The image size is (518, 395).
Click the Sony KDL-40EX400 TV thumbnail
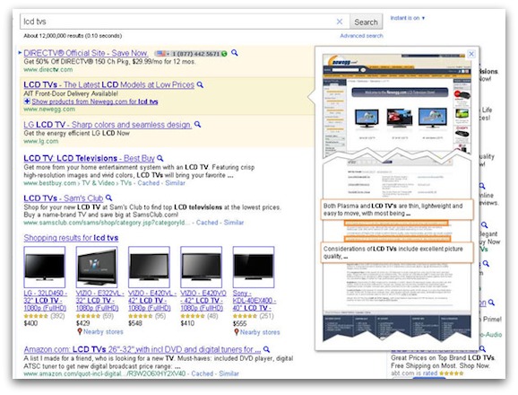click(x=254, y=267)
